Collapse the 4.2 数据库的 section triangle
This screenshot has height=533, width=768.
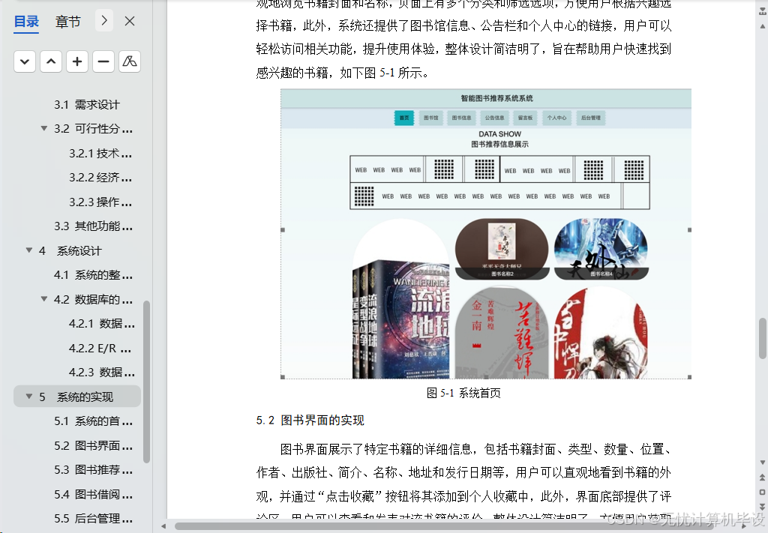44,298
